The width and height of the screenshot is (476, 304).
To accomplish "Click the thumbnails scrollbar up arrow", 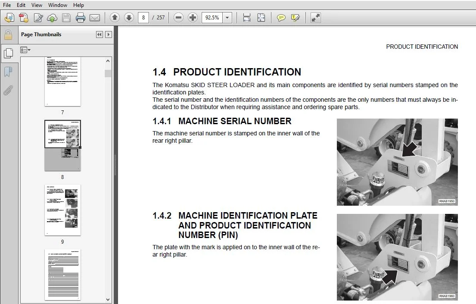I will [108, 61].
